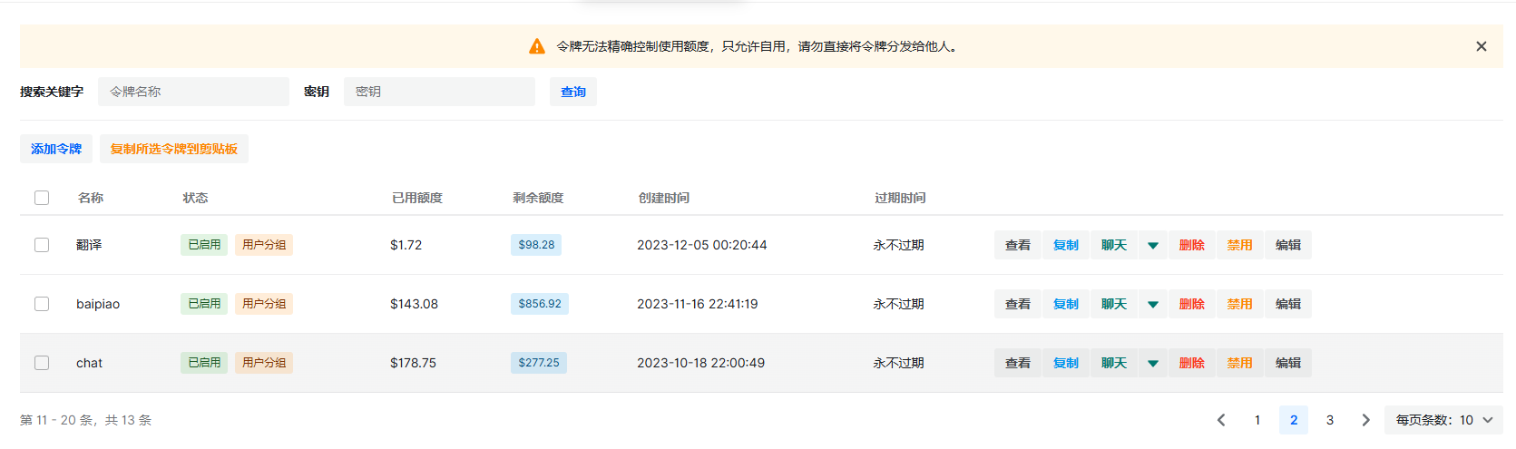Focus the 令牌名称 search input field
1516x449 pixels.
click(193, 92)
